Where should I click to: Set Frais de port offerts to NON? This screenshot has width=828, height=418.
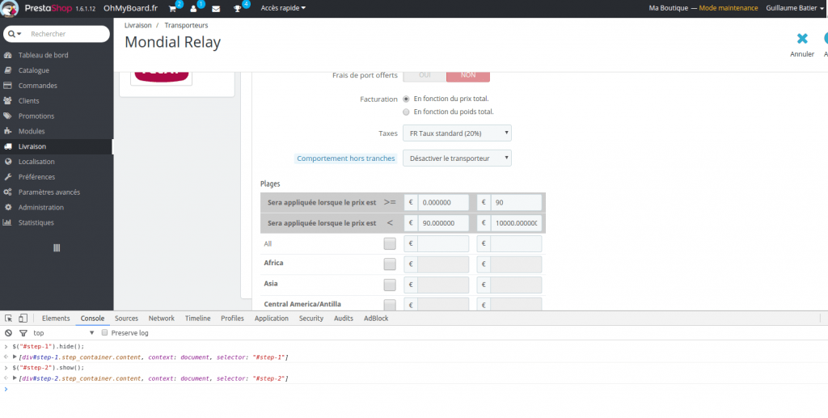(468, 75)
